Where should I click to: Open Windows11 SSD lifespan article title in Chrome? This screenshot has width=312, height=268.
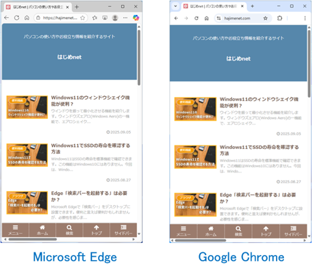259,150
